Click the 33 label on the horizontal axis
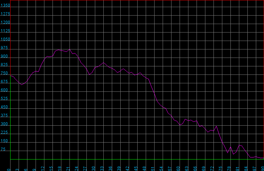264x171 pixels. click(102, 168)
